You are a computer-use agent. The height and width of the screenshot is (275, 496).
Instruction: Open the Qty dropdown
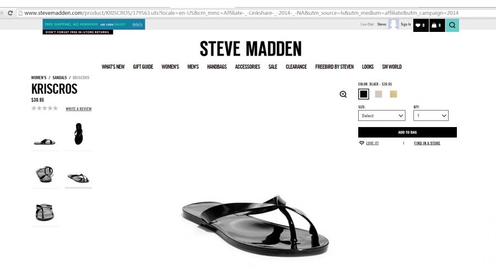431,116
